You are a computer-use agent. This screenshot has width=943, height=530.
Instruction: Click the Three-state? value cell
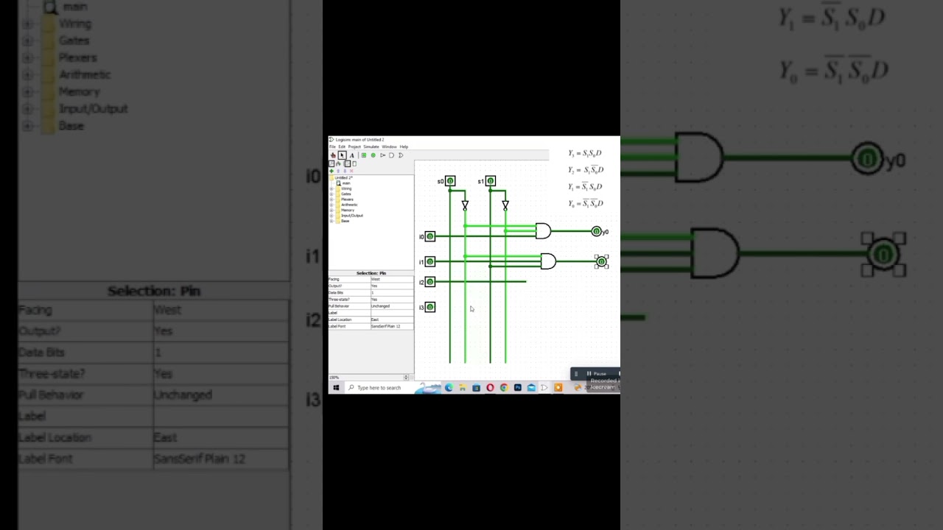click(392, 300)
